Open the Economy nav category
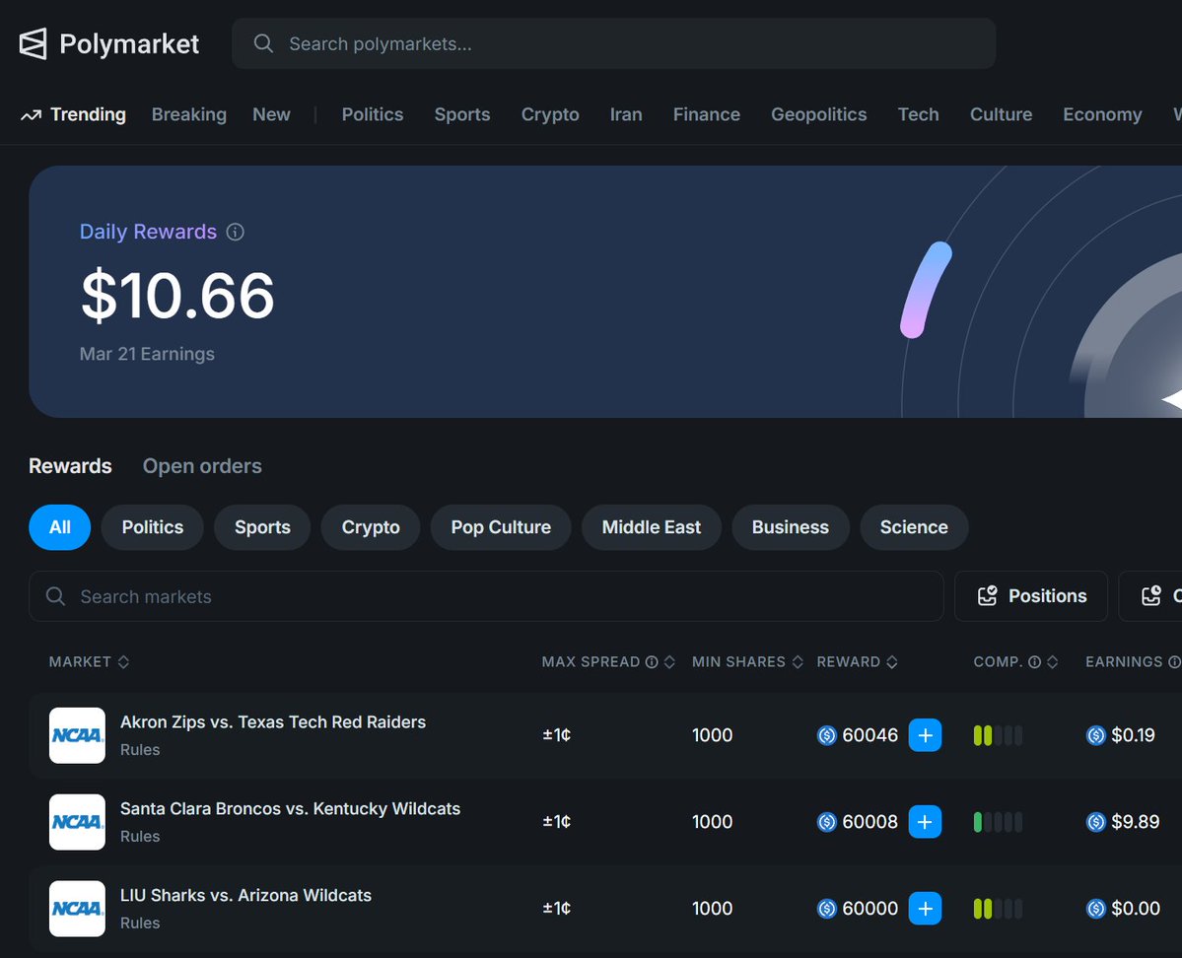This screenshot has height=958, width=1182. tap(1102, 114)
